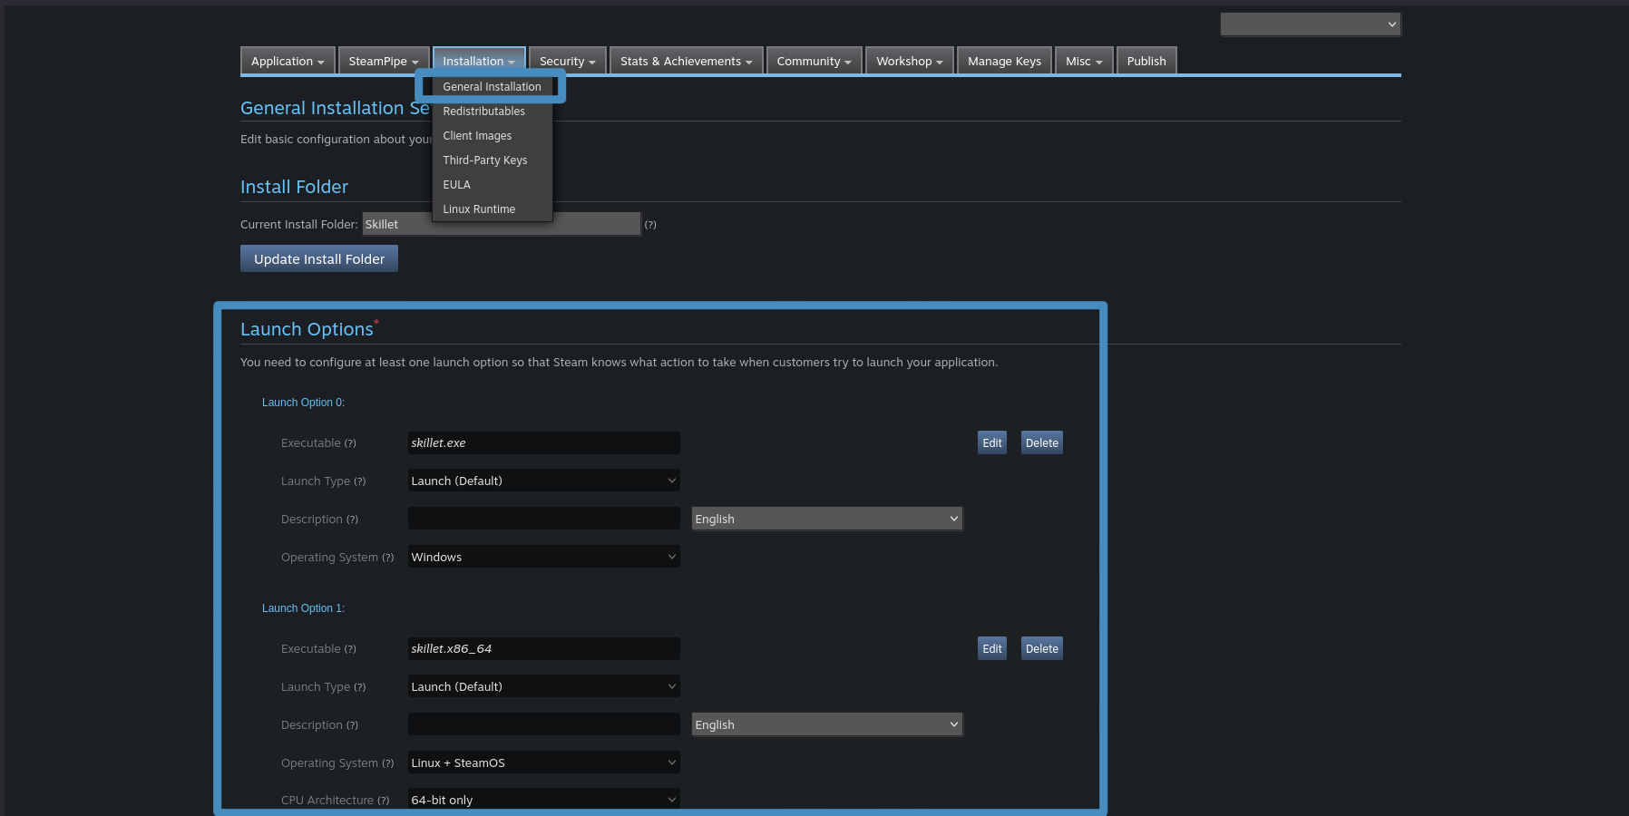This screenshot has width=1629, height=816.
Task: Click the skillet.exe executable input field
Action: [543, 443]
